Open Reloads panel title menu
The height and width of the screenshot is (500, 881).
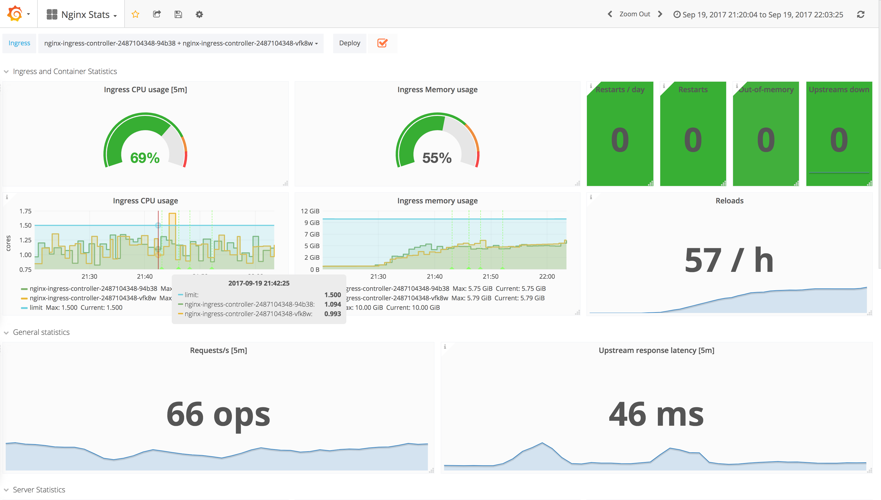click(x=729, y=200)
